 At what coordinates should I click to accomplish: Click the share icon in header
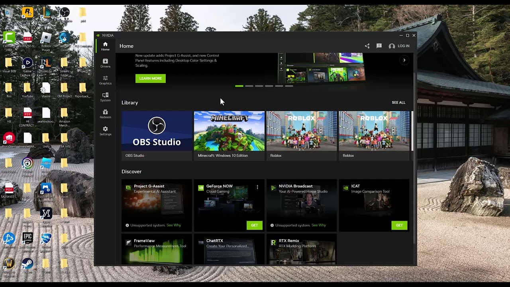point(367,46)
